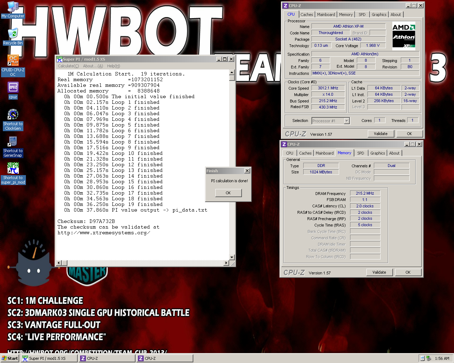
Task: Select Mainboard tab in lower CPU-Z
Action: (x=325, y=153)
